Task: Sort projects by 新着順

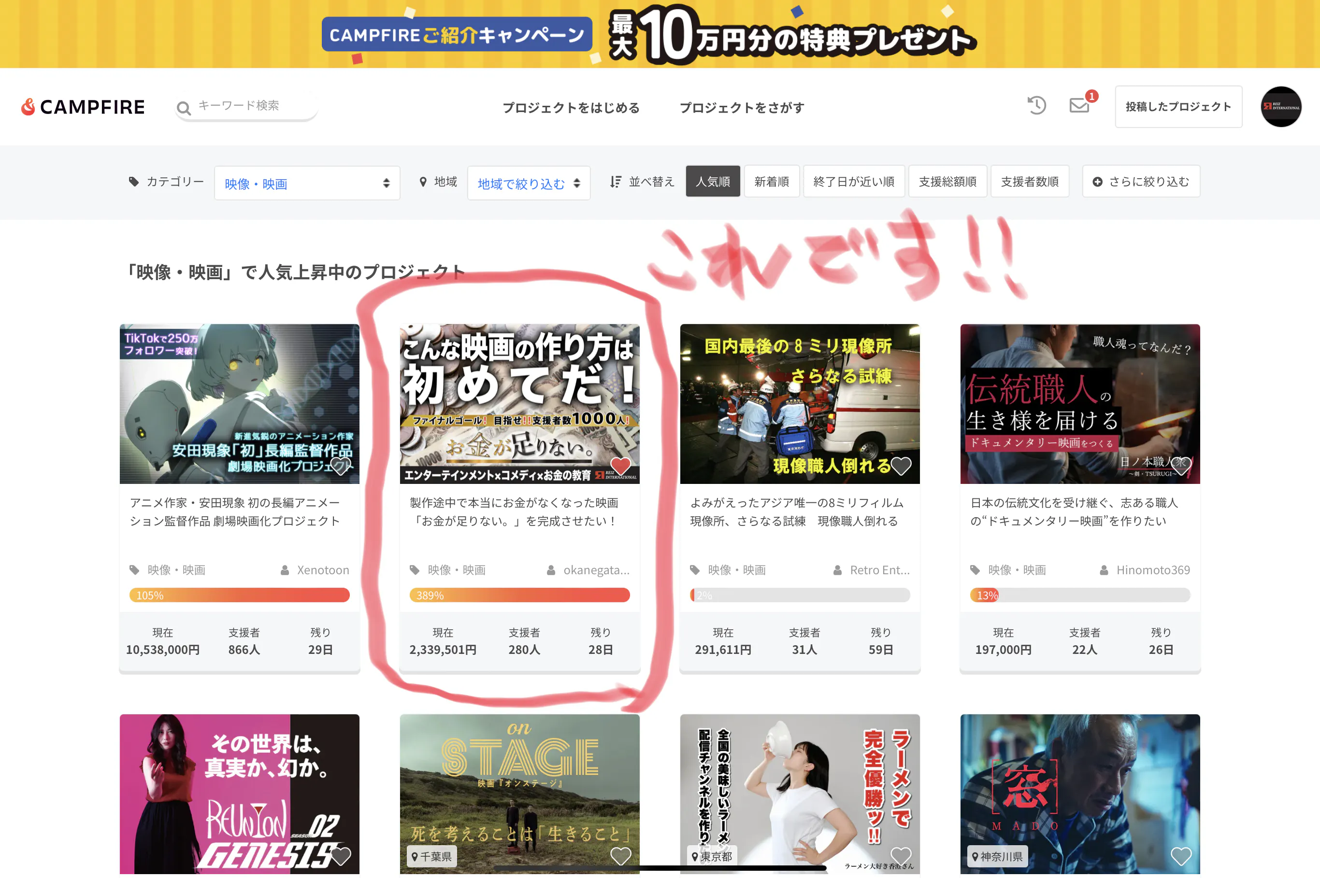Action: coord(771,182)
